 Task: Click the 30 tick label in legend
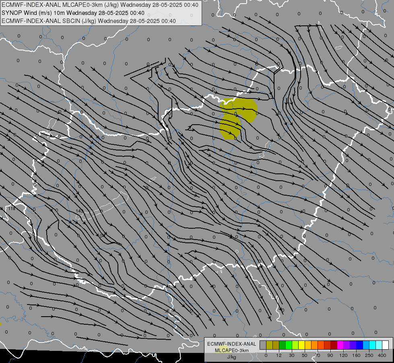point(292,355)
